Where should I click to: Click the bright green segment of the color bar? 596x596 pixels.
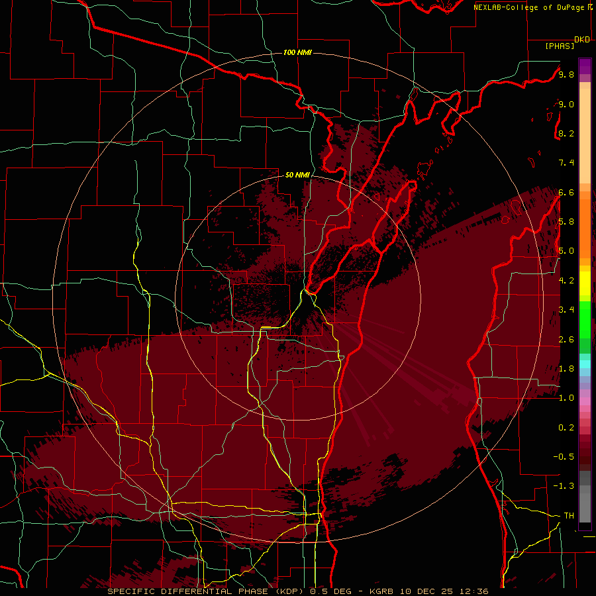(x=585, y=320)
